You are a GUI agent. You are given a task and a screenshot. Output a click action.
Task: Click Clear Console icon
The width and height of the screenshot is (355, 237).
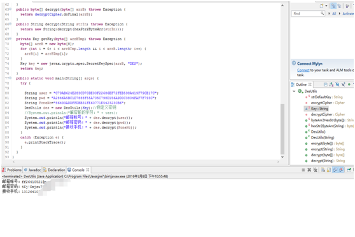pyautogui.click(x=323, y=170)
